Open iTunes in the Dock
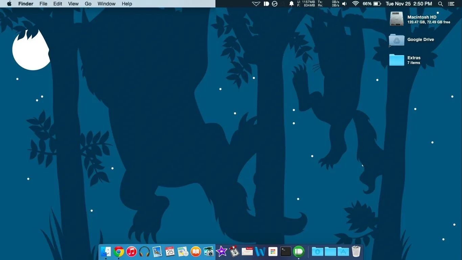This screenshot has width=462, height=260. click(x=132, y=252)
